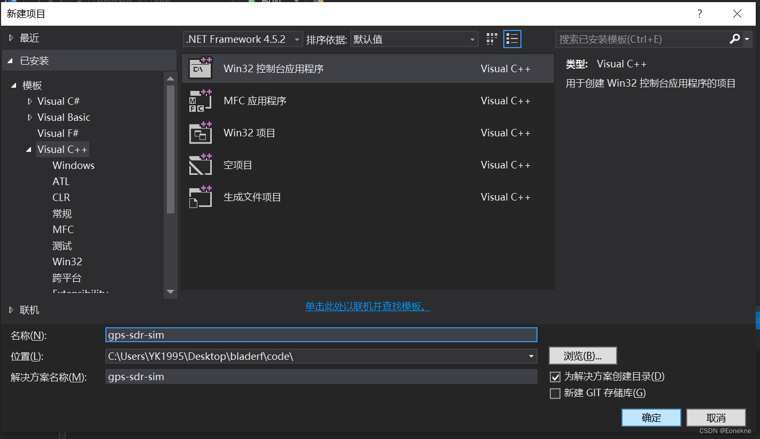Viewport: 760px width, 439px height.
Task: Click the template tree scrollbar thumb
Action: 171,149
